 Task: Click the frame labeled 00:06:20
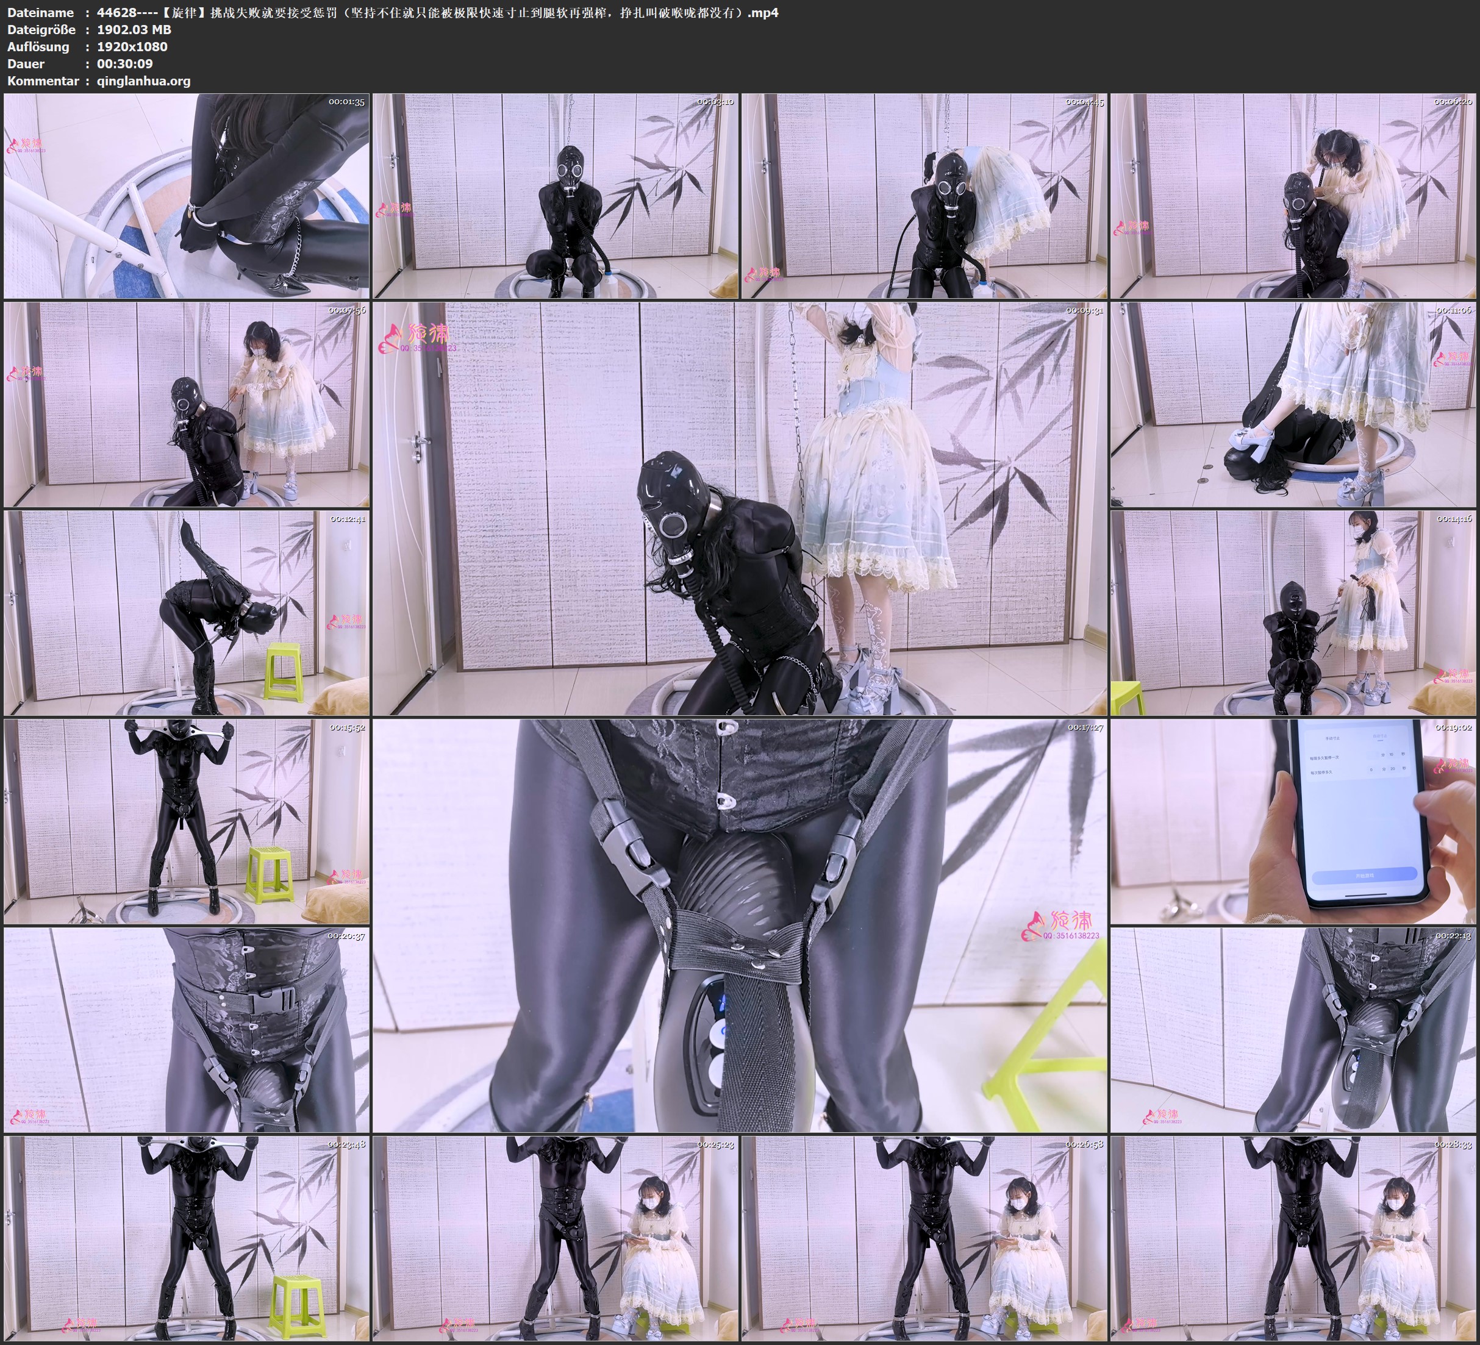(x=1293, y=196)
